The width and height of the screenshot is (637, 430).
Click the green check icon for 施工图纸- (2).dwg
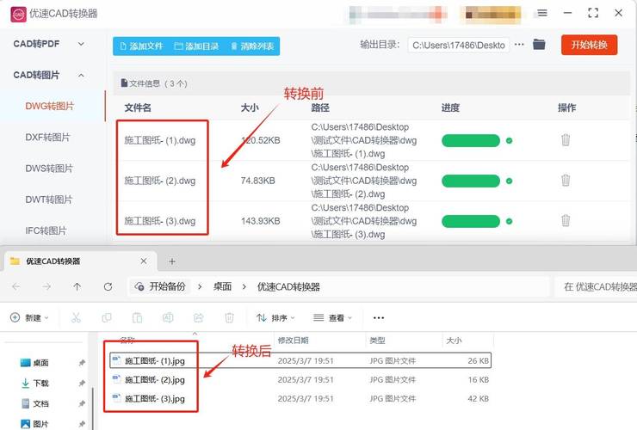[x=509, y=181]
